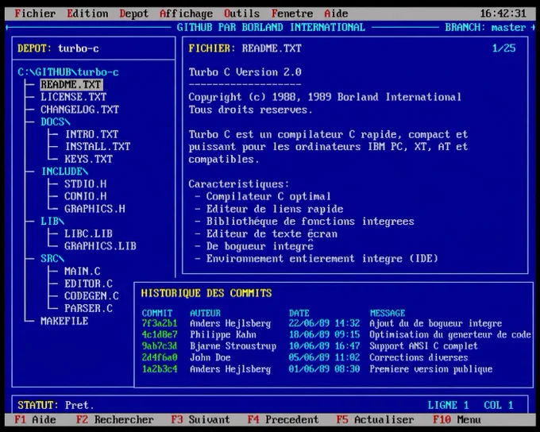
Task: Open the Affichage menu
Action: pos(187,13)
